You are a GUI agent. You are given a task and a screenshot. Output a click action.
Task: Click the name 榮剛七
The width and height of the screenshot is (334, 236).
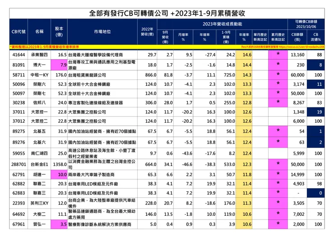[x=39, y=93]
